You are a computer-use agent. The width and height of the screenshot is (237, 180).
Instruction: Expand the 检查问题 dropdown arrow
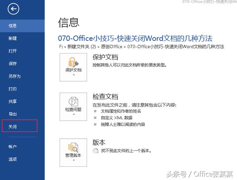(74, 114)
